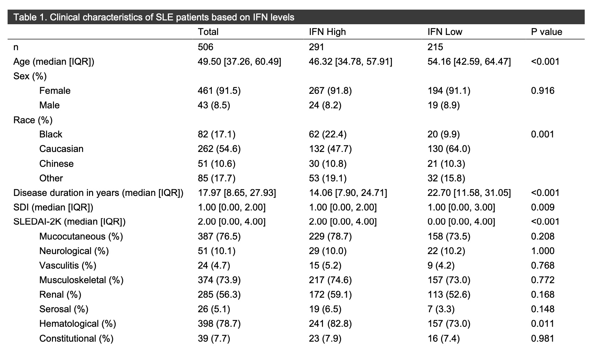
Task: Select the Age (median [IQR]) row label
Action: pyautogui.click(x=54, y=62)
